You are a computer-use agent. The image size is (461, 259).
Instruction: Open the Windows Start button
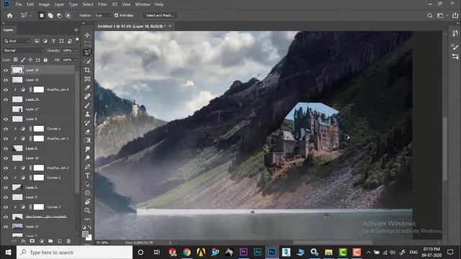8,253
